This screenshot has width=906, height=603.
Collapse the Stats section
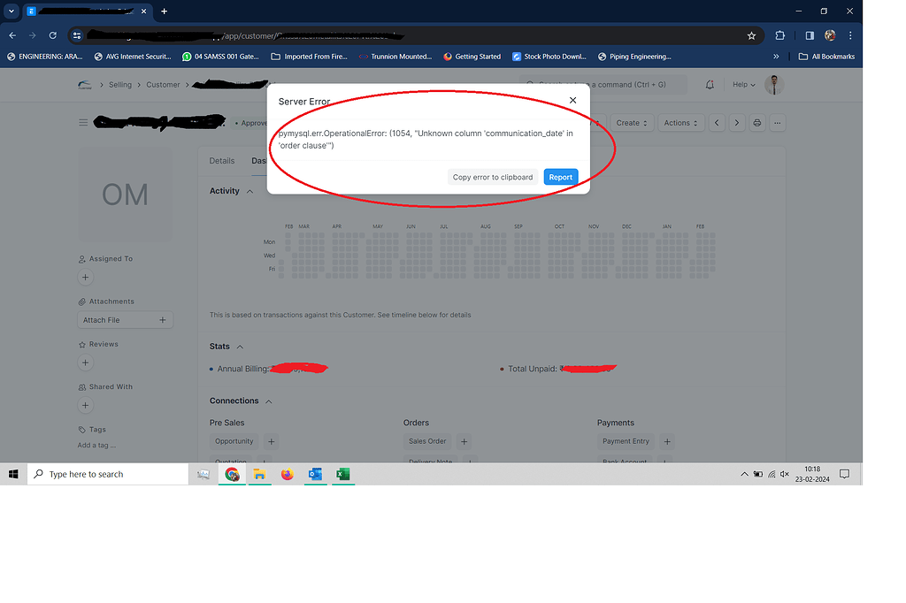[x=241, y=346]
